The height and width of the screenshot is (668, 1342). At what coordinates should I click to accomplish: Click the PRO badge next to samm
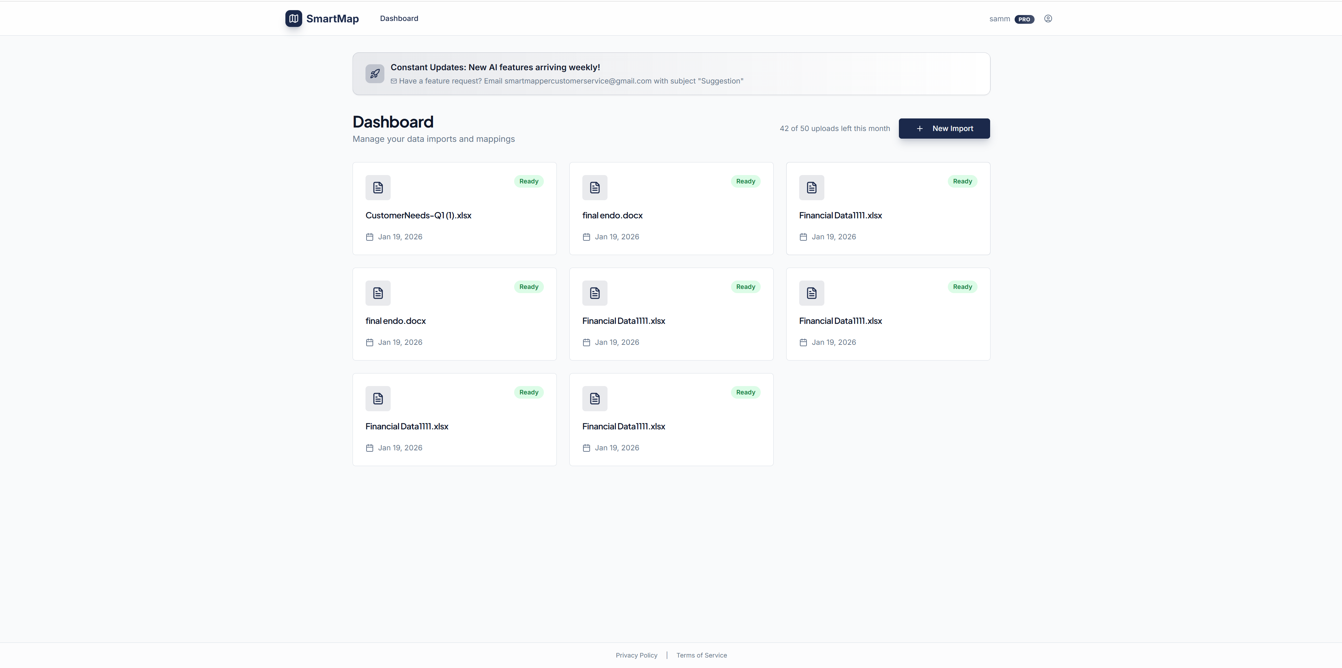point(1025,19)
